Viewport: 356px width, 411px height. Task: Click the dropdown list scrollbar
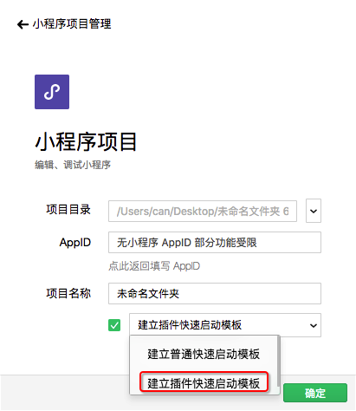click(x=278, y=362)
